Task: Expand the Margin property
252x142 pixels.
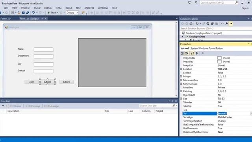Action: point(181,77)
